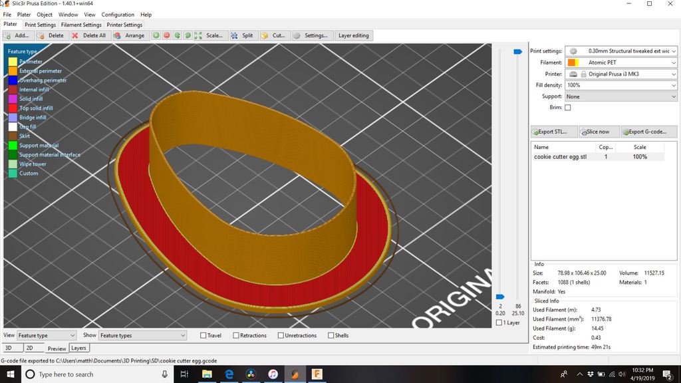Click the Export STL button

click(554, 132)
